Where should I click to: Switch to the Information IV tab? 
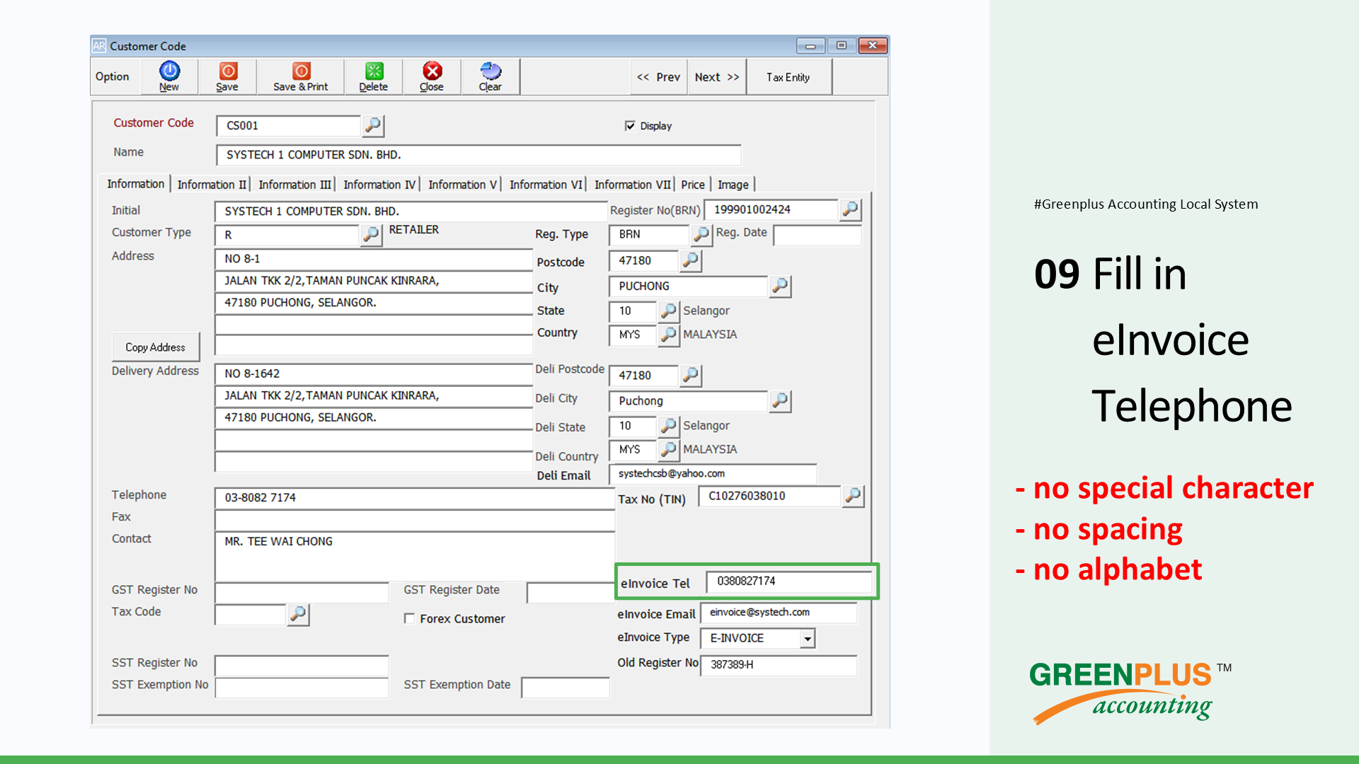[379, 185]
